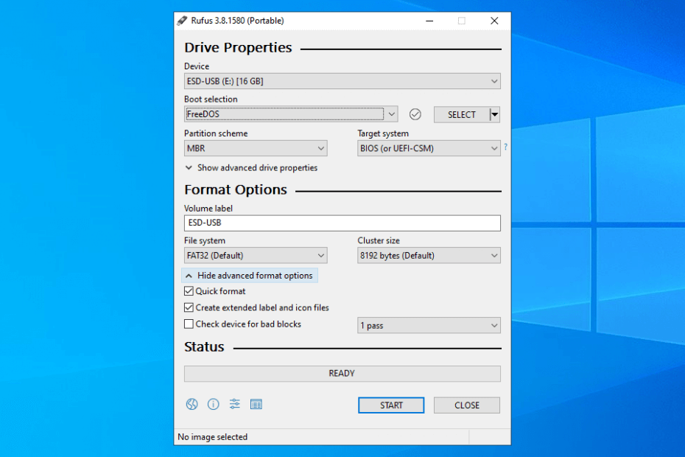The width and height of the screenshot is (685, 457).
Task: Click the Target system help question mark
Action: pyautogui.click(x=505, y=147)
